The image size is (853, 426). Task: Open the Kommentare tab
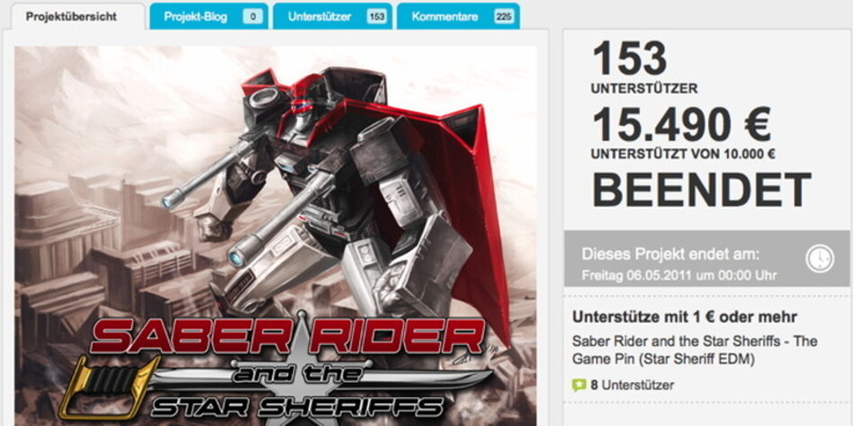point(458,16)
